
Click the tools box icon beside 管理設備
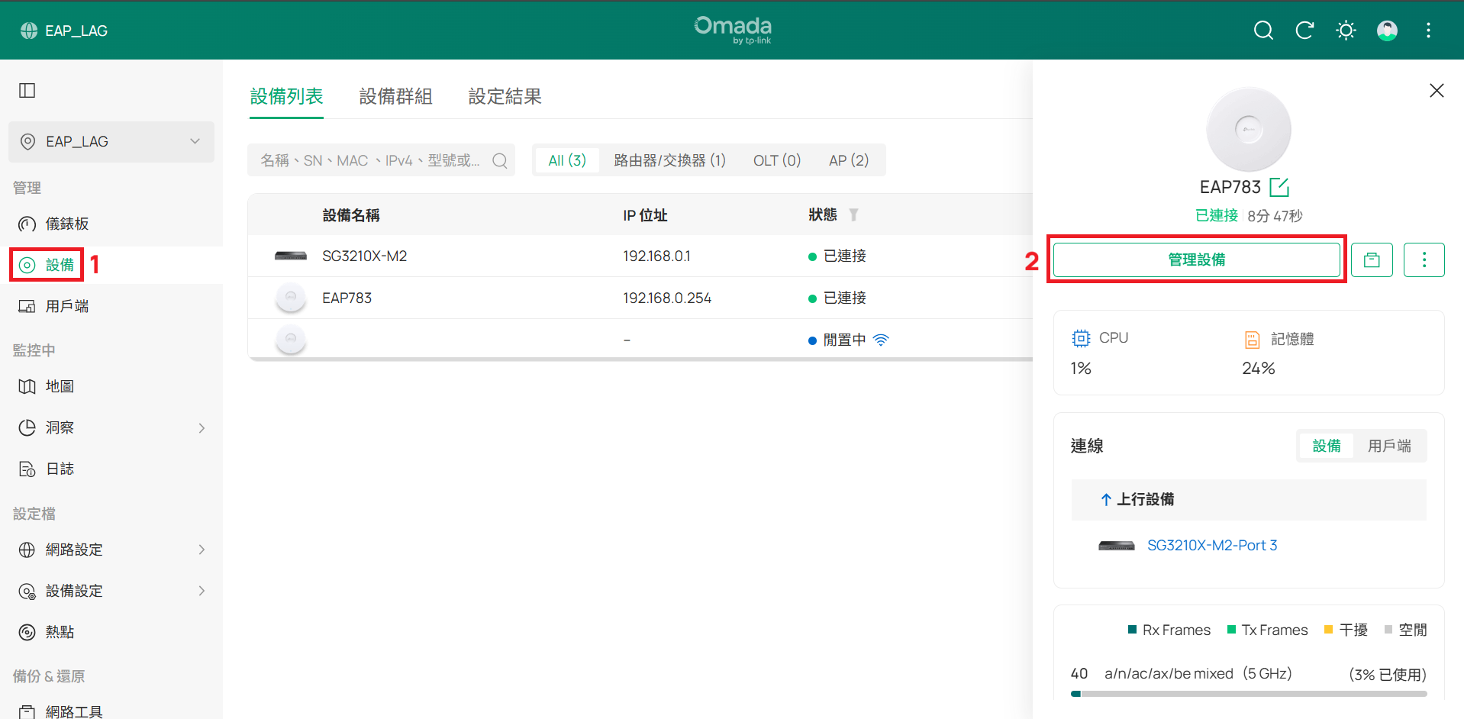tap(1372, 260)
